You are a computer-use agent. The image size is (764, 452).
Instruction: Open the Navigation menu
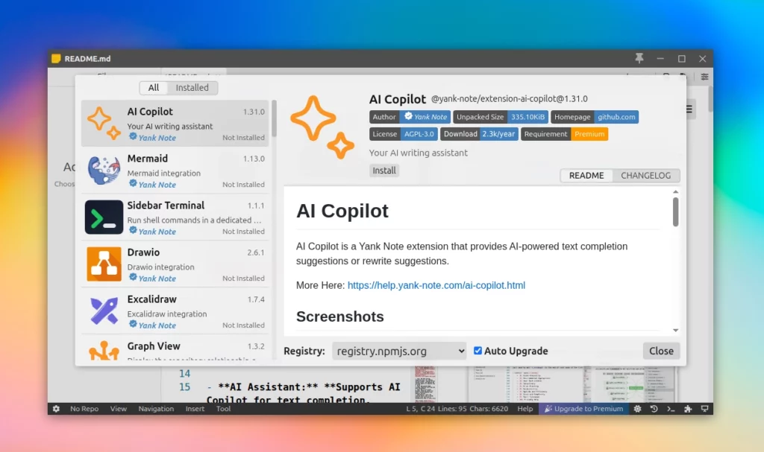tap(156, 409)
